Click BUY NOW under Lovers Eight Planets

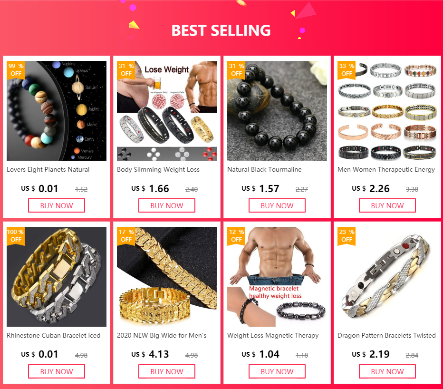pyautogui.click(x=57, y=205)
